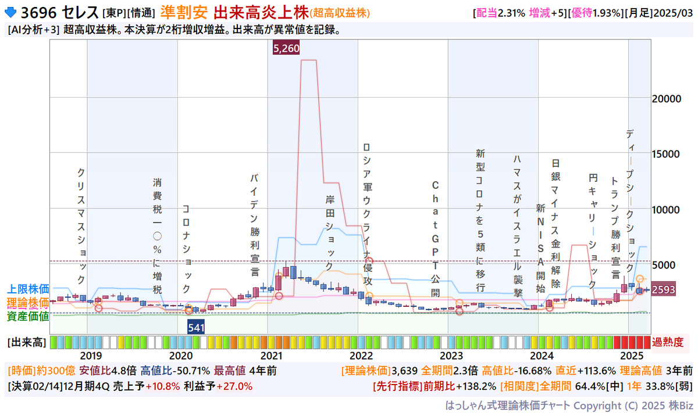Viewport: 698px width, 413px height.
Task: Click the (超高収益株) label in header
Action: pyautogui.click(x=339, y=13)
